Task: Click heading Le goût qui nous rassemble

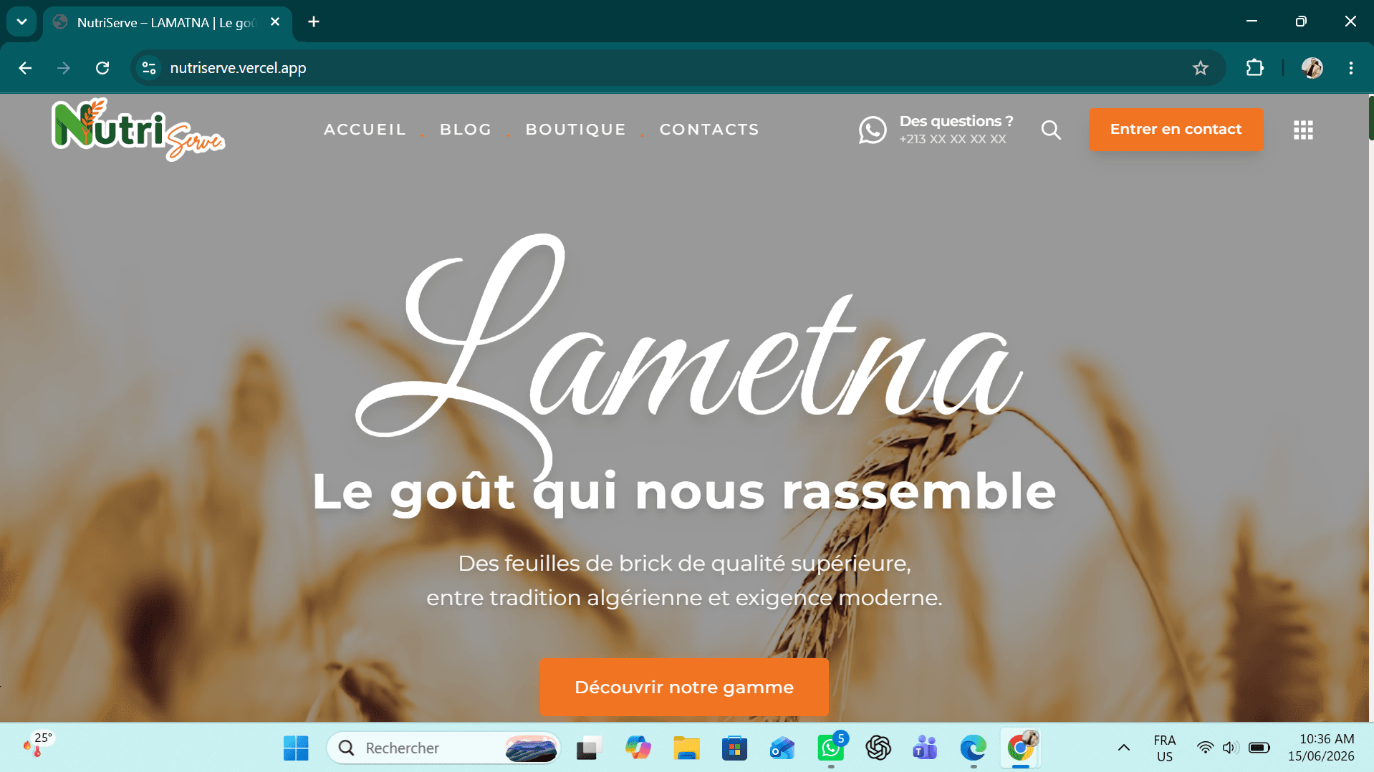Action: tap(684, 492)
